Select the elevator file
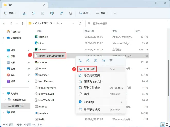 43,62
